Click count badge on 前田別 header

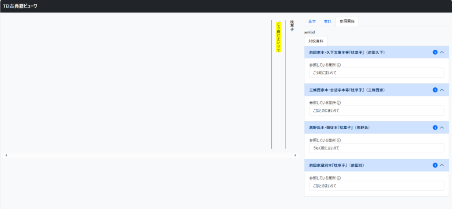(x=435, y=165)
